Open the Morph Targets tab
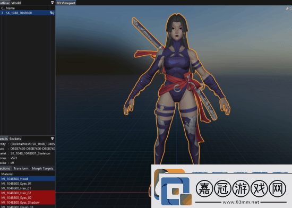The width and height of the screenshot is (292, 208). pyautogui.click(x=42, y=168)
